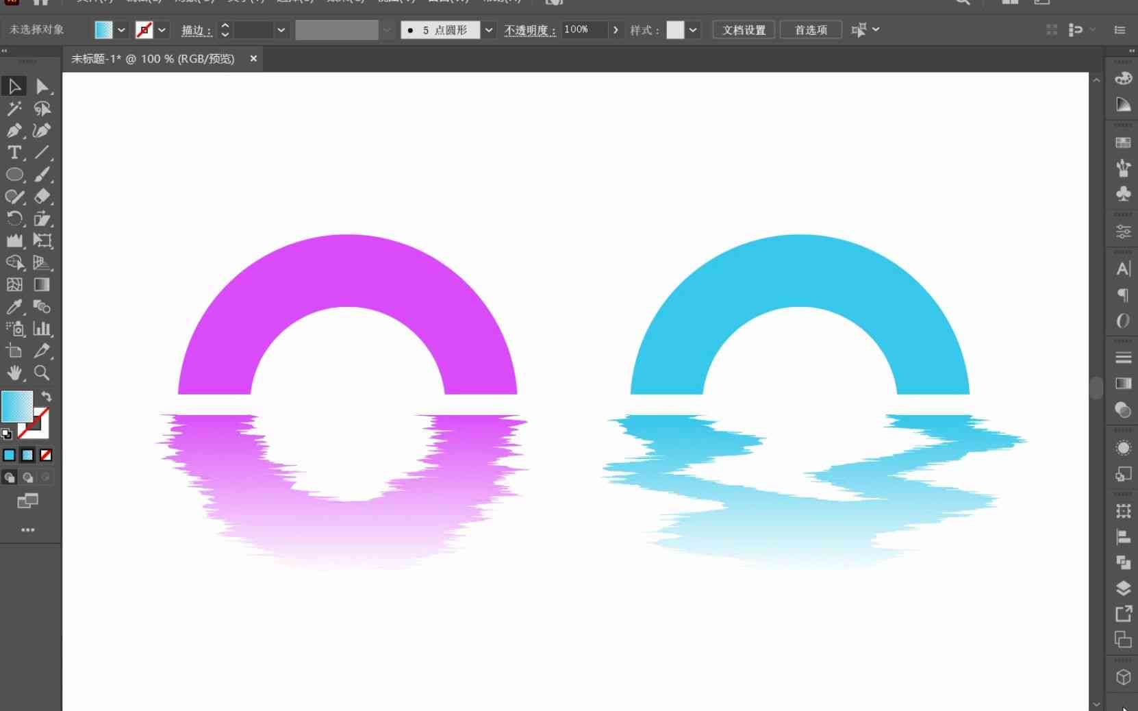Select the Free Transform tool
The width and height of the screenshot is (1138, 711).
tap(42, 240)
